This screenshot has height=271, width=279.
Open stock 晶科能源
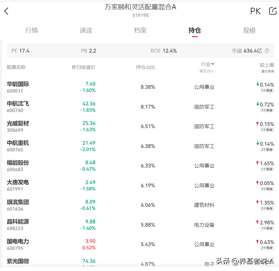click(18, 222)
